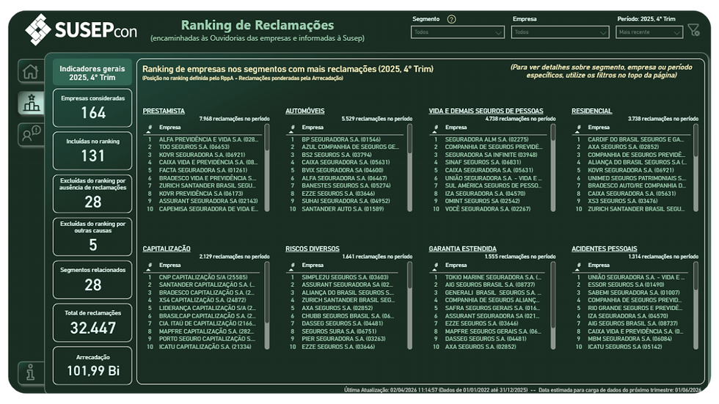Select row 'CARDIF DO BRASIL SEGUROS E GA...'

pyautogui.click(x=632, y=139)
